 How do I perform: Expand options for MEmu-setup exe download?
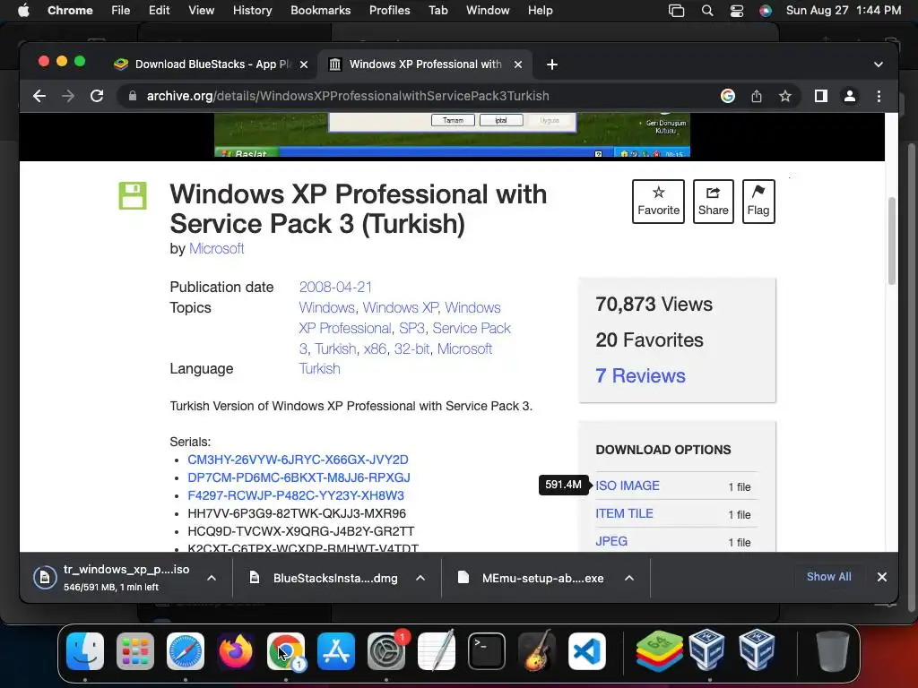(628, 578)
